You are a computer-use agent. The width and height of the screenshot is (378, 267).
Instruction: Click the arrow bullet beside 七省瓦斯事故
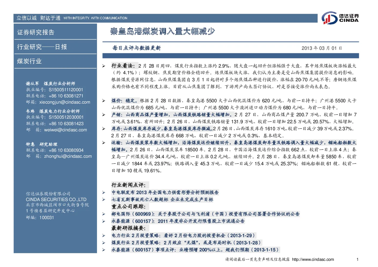[104, 199]
